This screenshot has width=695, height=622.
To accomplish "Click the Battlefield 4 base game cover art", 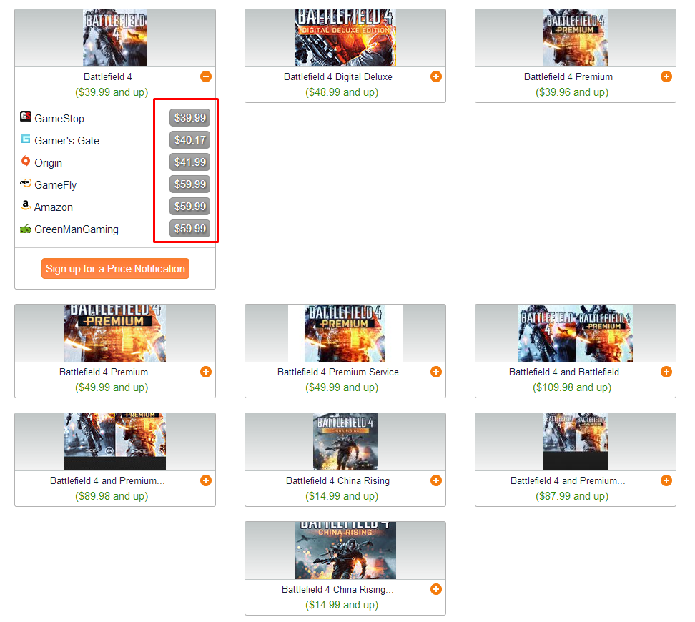I will coord(115,38).
